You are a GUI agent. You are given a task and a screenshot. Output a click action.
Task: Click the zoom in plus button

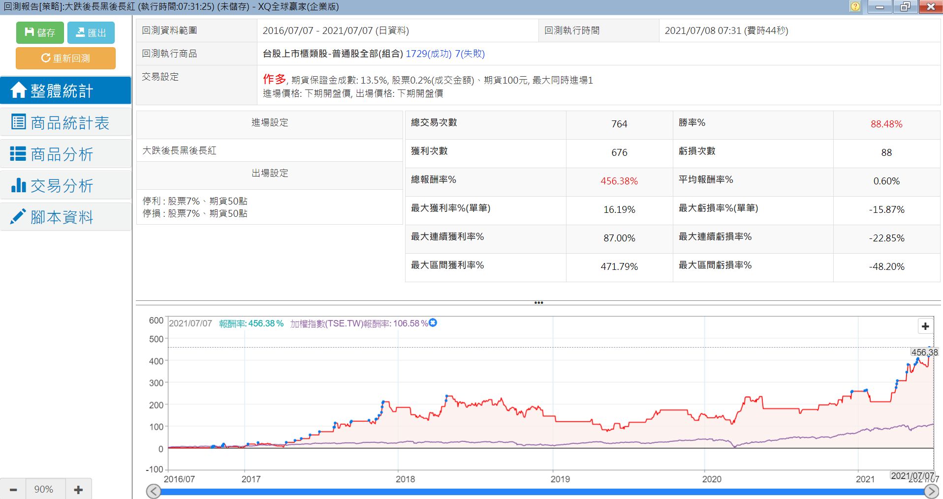click(78, 489)
